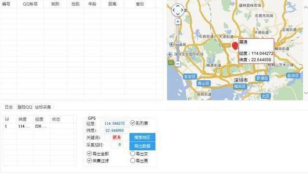The height and width of the screenshot is (176, 308).
Task: Zoom out the map with the bottom minus button
Action: [x=178, y=64]
